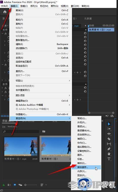Click the 首选项(N) menu entry
The image size is (118, 192).
click(x=41, y=118)
